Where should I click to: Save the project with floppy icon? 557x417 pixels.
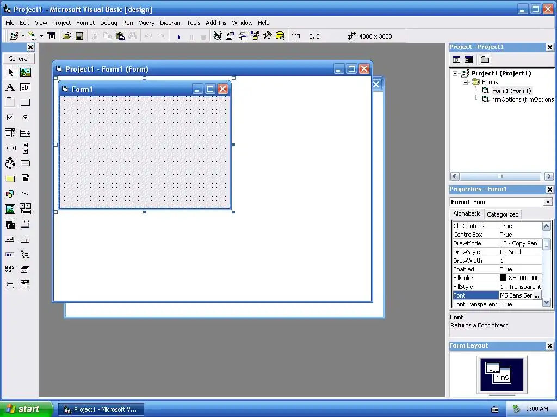(79, 36)
